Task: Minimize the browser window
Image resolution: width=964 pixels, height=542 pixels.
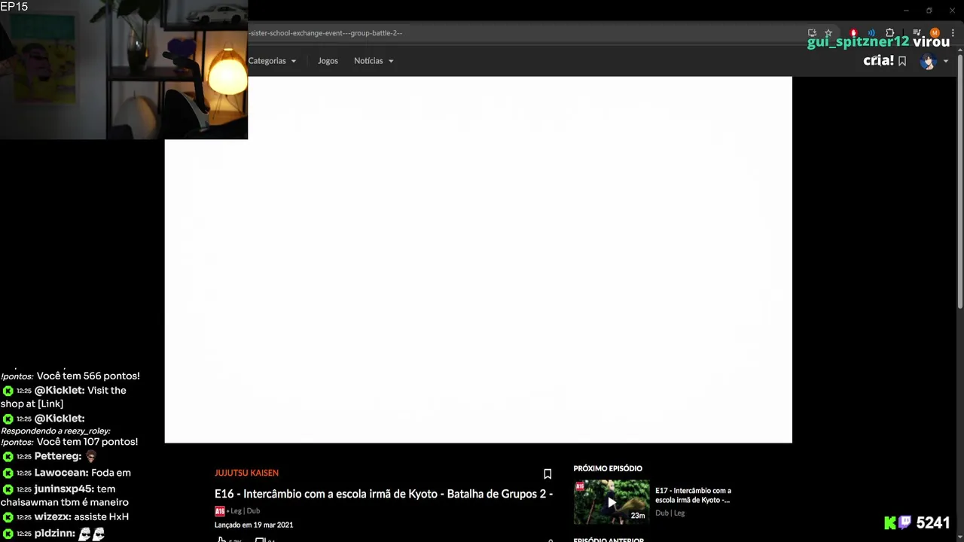Action: pyautogui.click(x=906, y=11)
